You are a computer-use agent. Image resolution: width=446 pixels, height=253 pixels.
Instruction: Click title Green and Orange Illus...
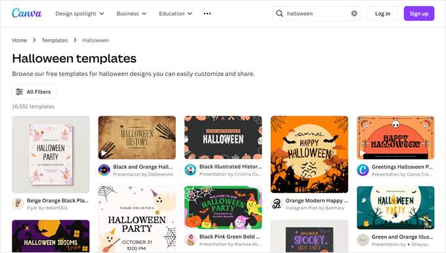tap(403, 237)
